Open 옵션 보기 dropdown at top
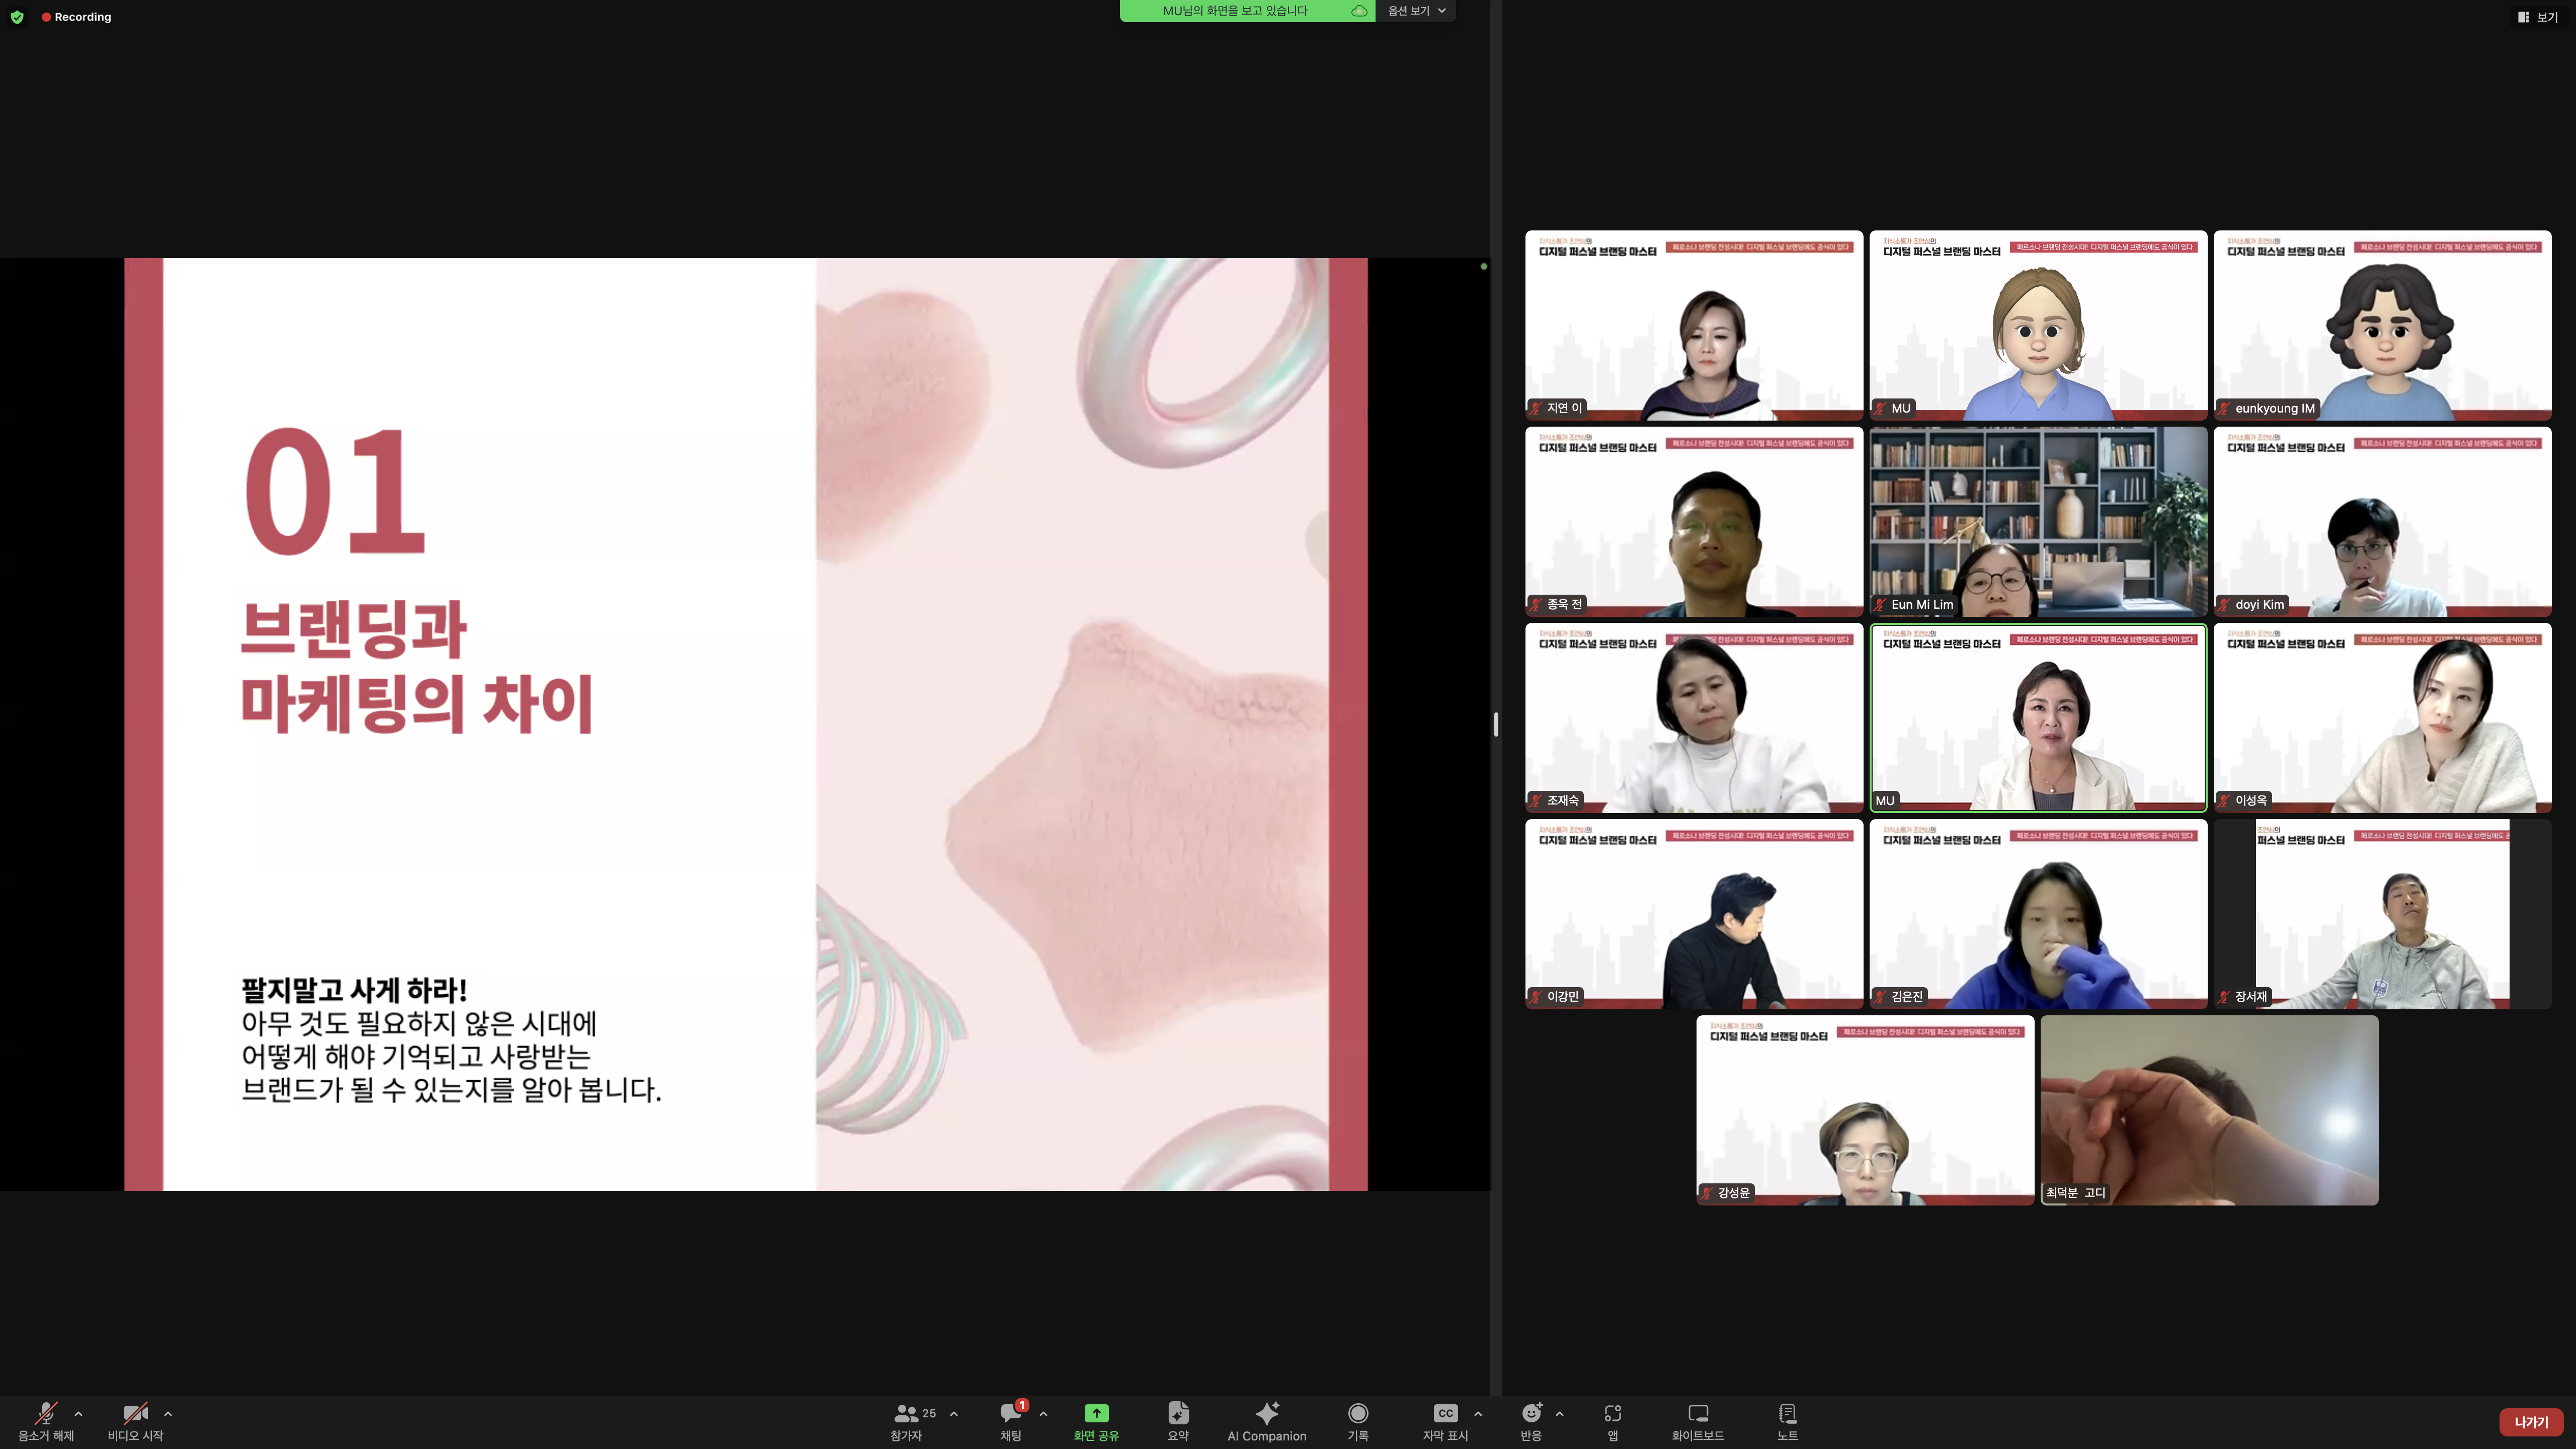The image size is (2576, 1449). [1416, 11]
